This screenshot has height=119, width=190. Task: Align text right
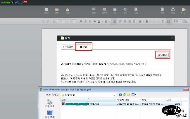pyautogui.click(x=129, y=21)
